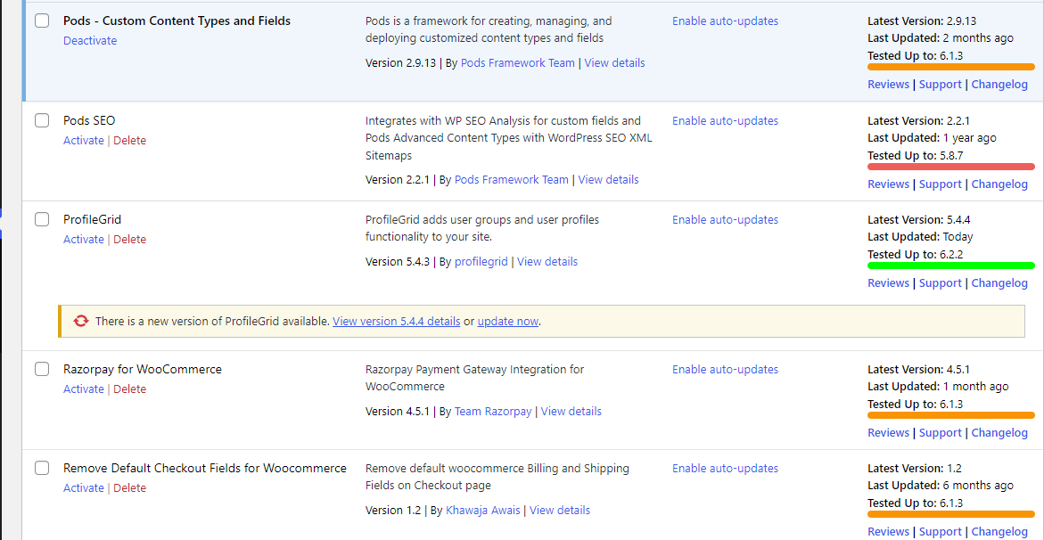Deactivate the Pods Custom Content Types plugin
1044x540 pixels.
(90, 41)
